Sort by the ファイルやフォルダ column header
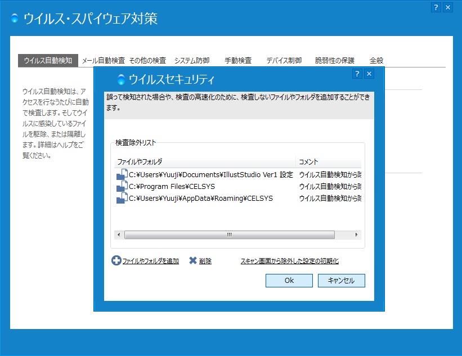The image size is (462, 356). [205, 161]
